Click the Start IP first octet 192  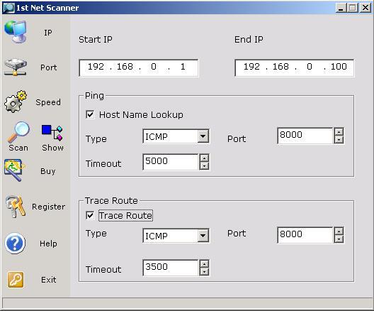(x=96, y=67)
